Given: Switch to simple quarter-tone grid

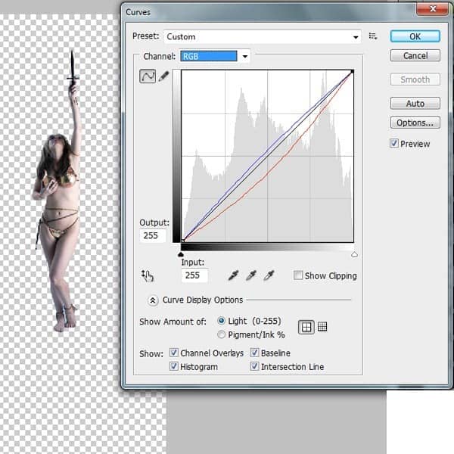Looking at the screenshot, I should pyautogui.click(x=306, y=327).
